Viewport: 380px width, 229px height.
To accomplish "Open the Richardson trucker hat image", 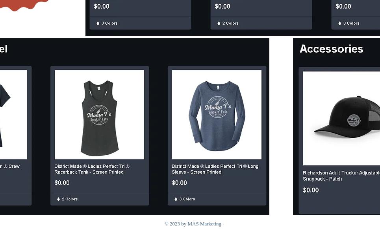I will click(341, 119).
